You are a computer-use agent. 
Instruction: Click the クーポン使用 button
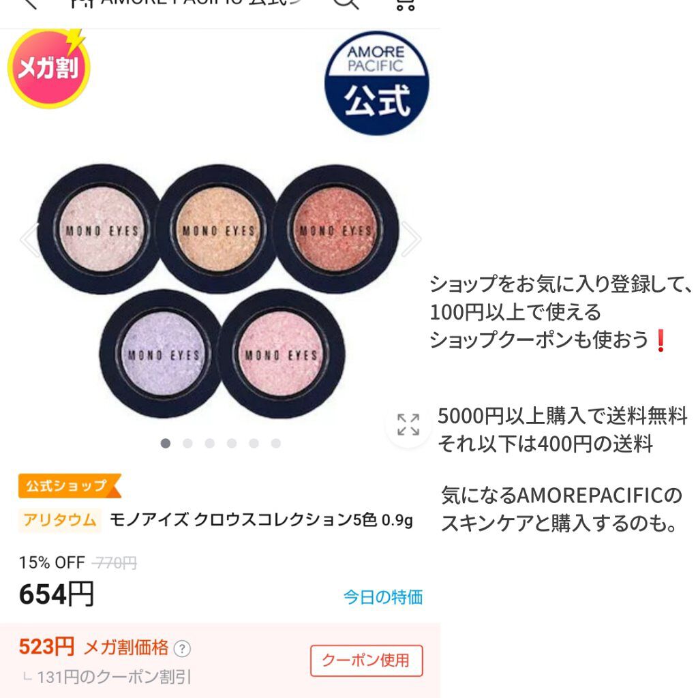(366, 661)
